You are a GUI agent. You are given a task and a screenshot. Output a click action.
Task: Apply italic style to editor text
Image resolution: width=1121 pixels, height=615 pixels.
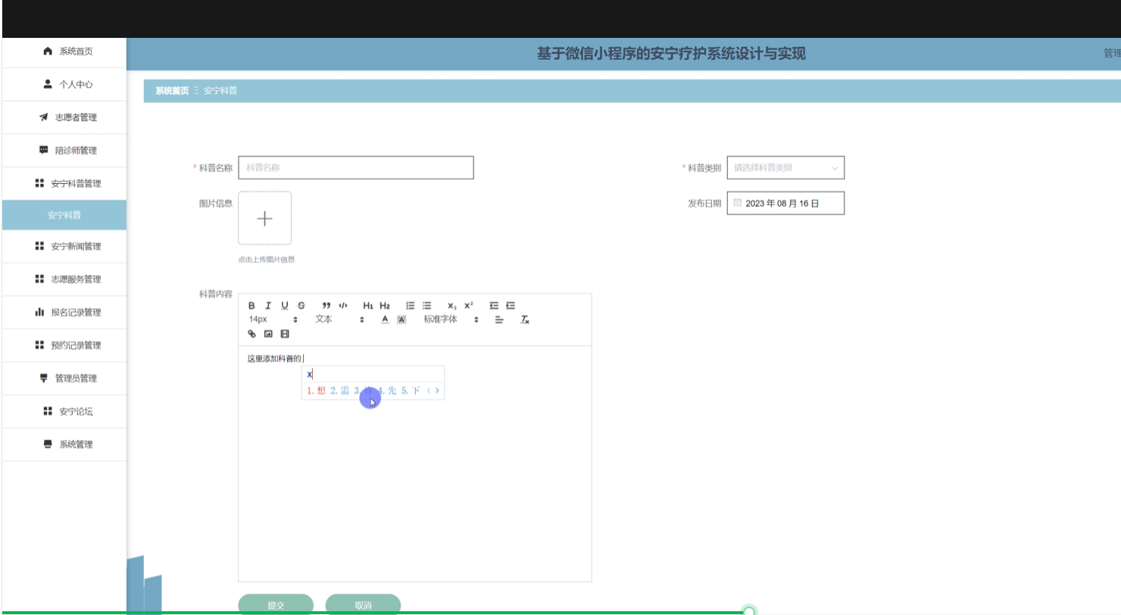coord(267,305)
